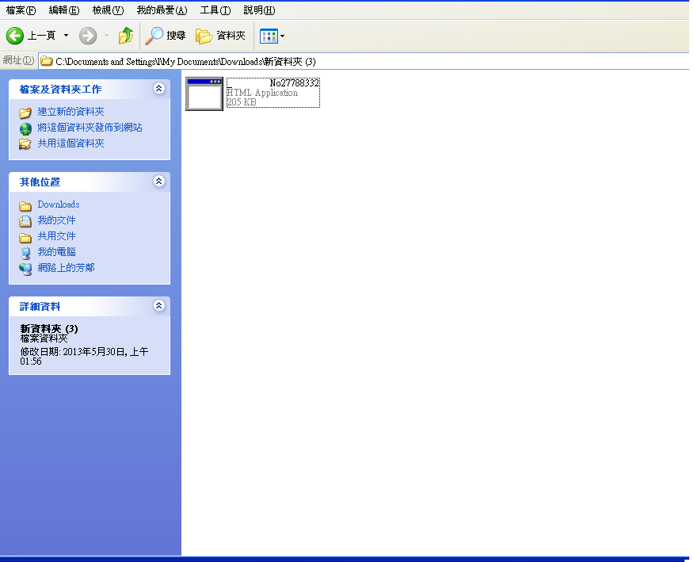Toggle the 資料夾 folders pane button
The width and height of the screenshot is (694, 562).
coord(220,36)
